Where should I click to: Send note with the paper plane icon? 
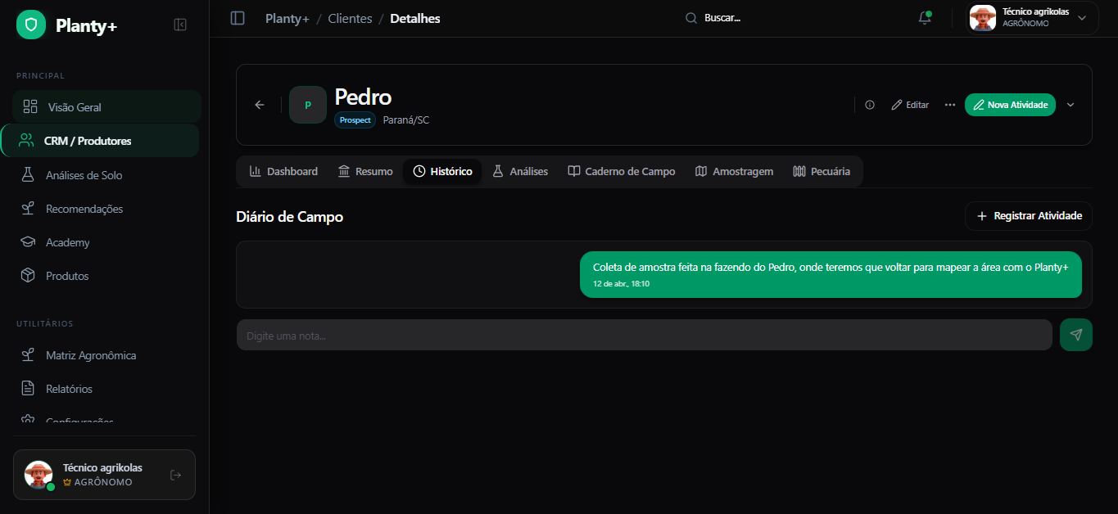tap(1075, 335)
